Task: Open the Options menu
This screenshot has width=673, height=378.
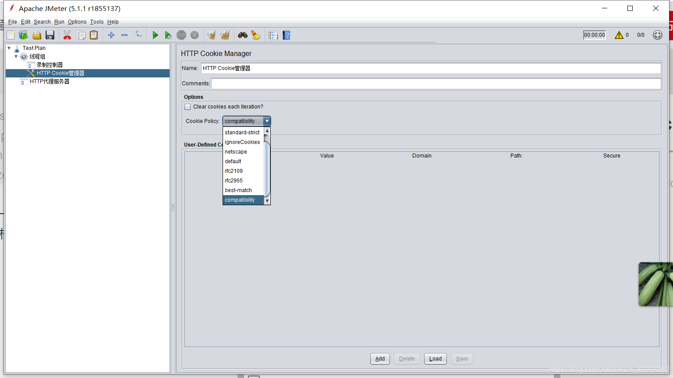Action: click(77, 22)
